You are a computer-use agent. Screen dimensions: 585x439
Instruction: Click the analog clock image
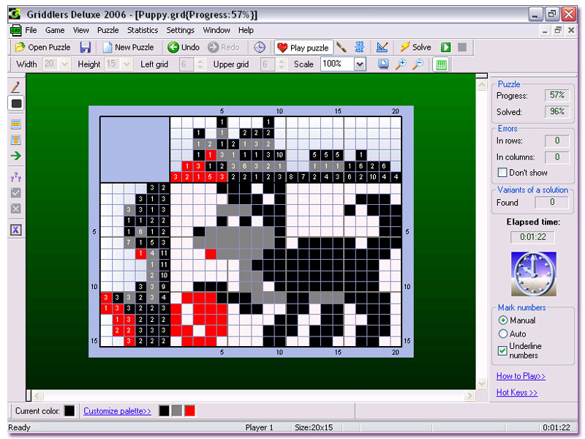point(534,274)
